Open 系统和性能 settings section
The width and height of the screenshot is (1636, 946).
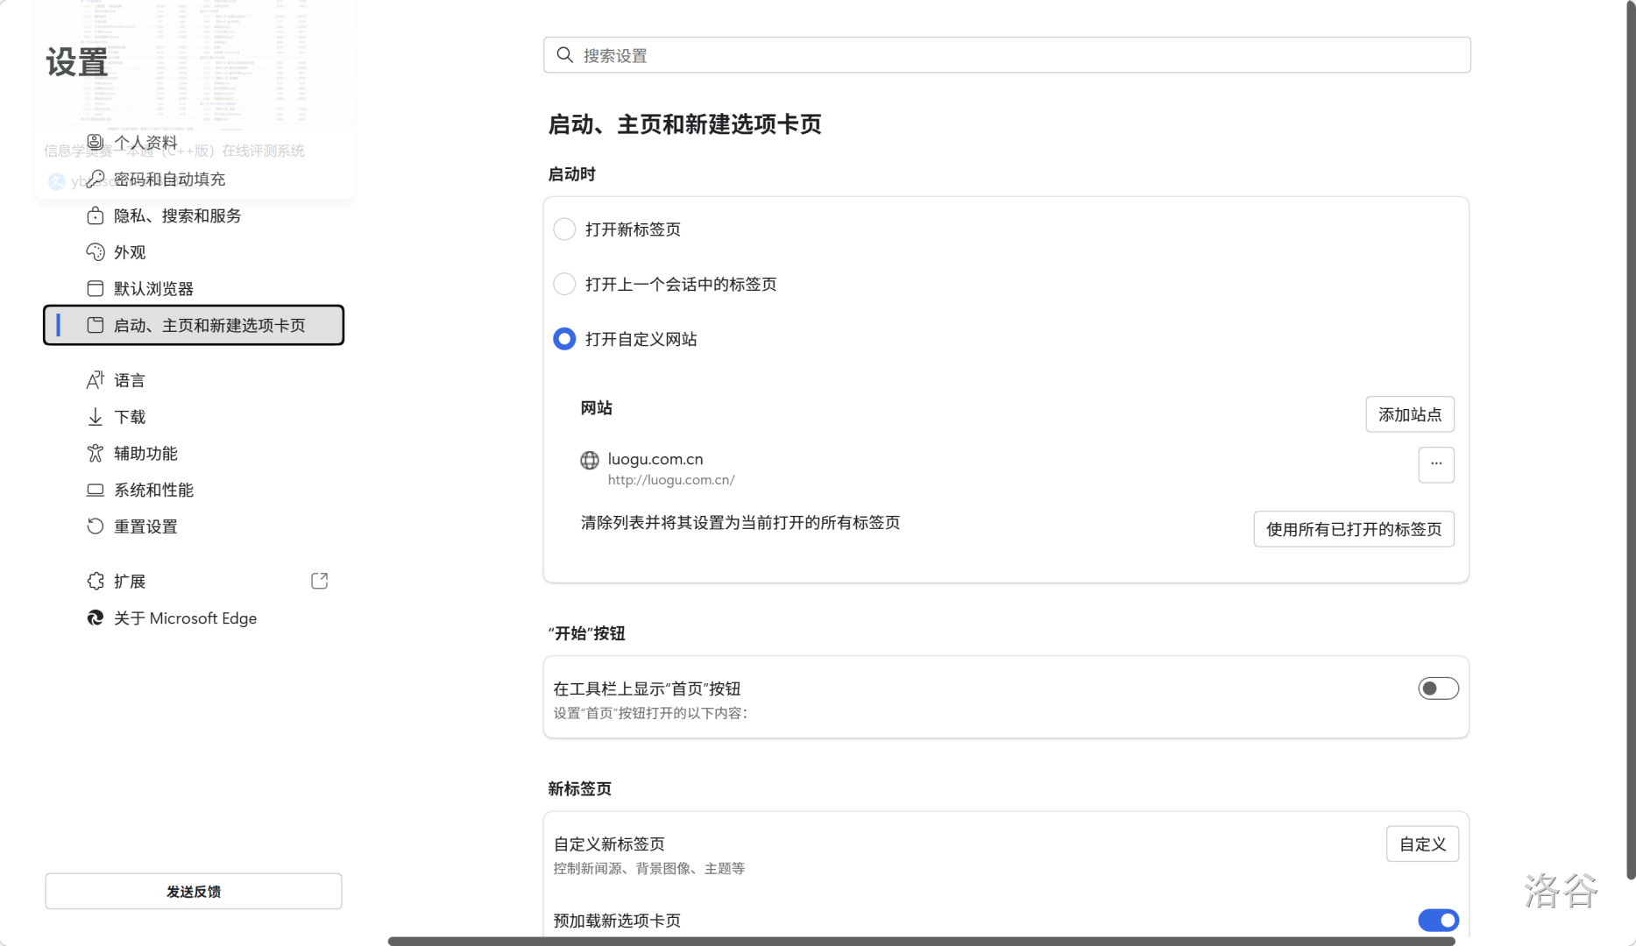pos(153,490)
